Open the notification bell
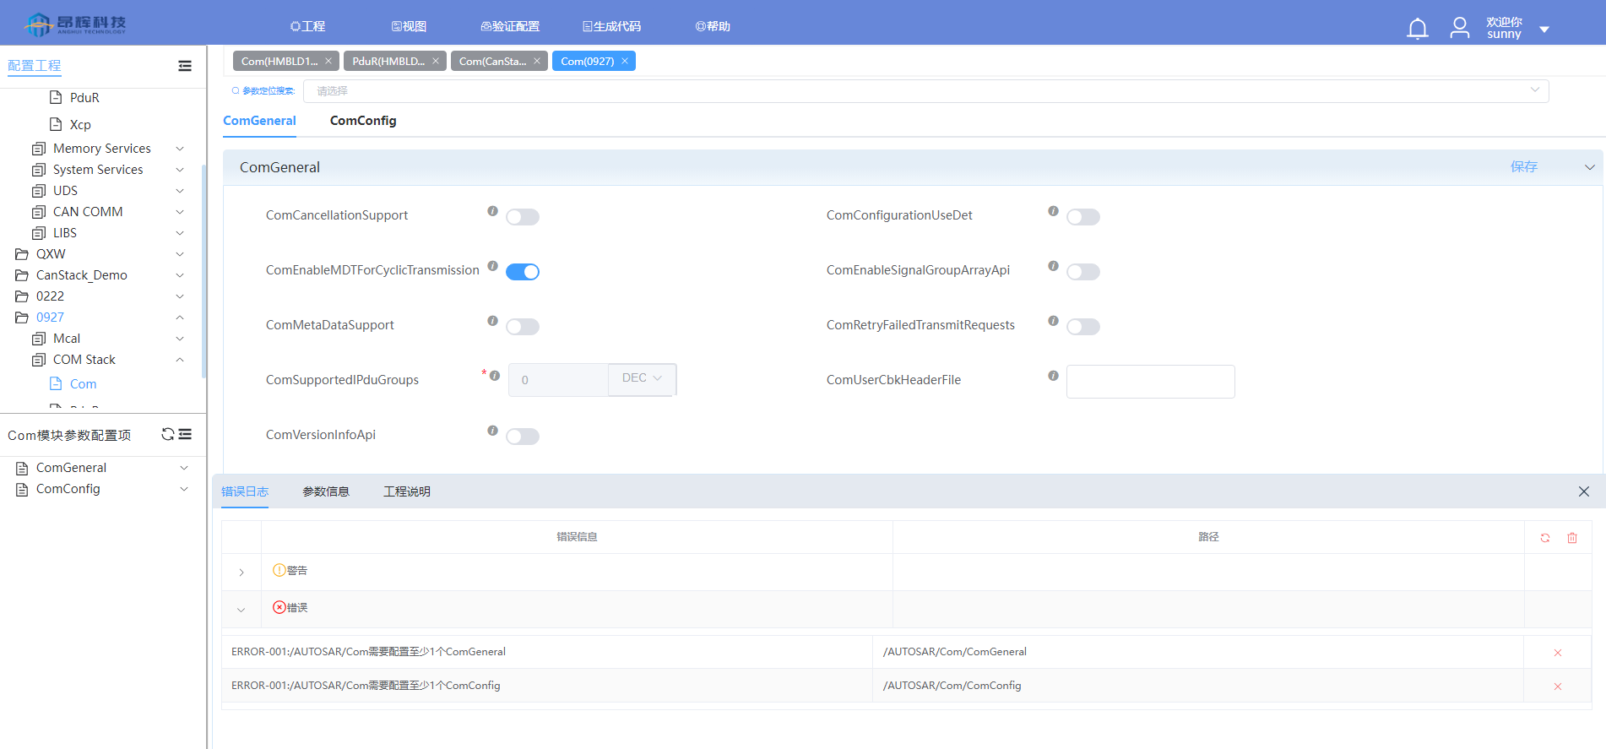The height and width of the screenshot is (749, 1606). 1418,29
